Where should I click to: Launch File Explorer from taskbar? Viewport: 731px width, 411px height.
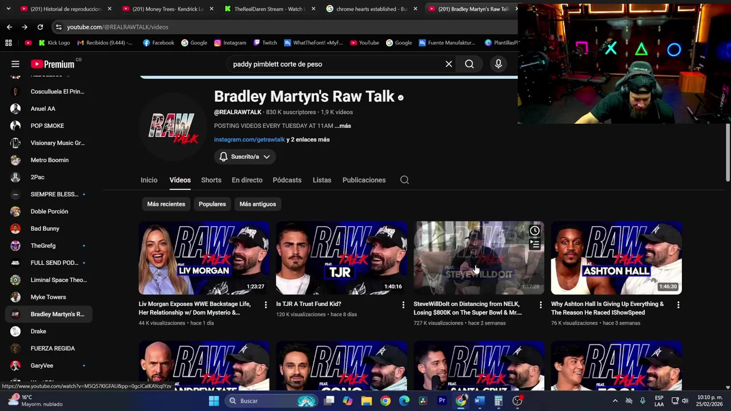pyautogui.click(x=367, y=401)
